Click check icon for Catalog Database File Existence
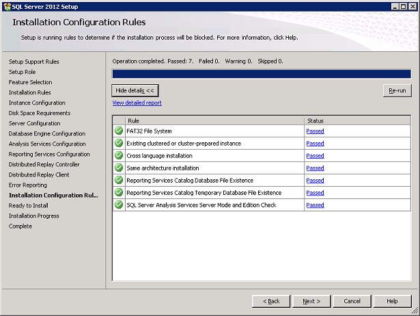This screenshot has width=420, height=316. 119,181
